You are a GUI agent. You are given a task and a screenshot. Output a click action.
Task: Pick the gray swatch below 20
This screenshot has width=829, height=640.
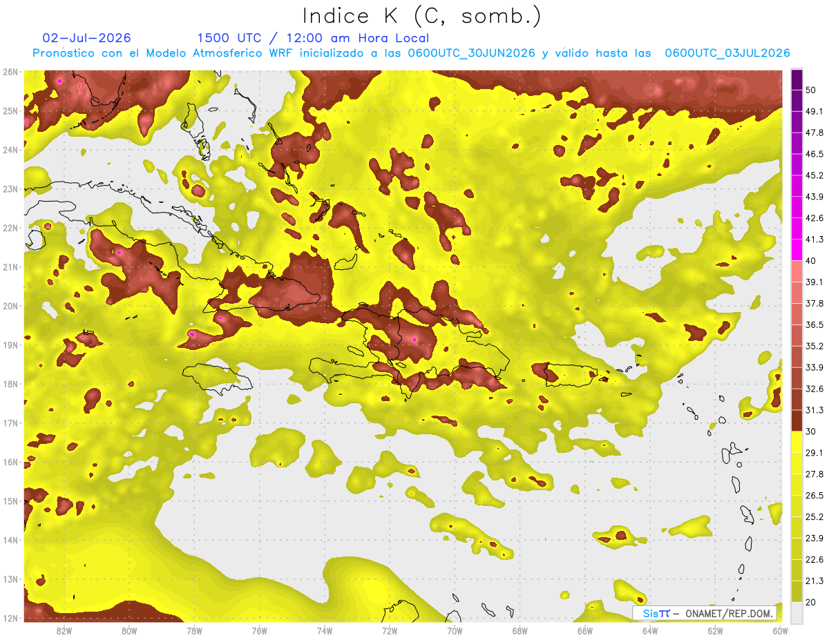(797, 612)
